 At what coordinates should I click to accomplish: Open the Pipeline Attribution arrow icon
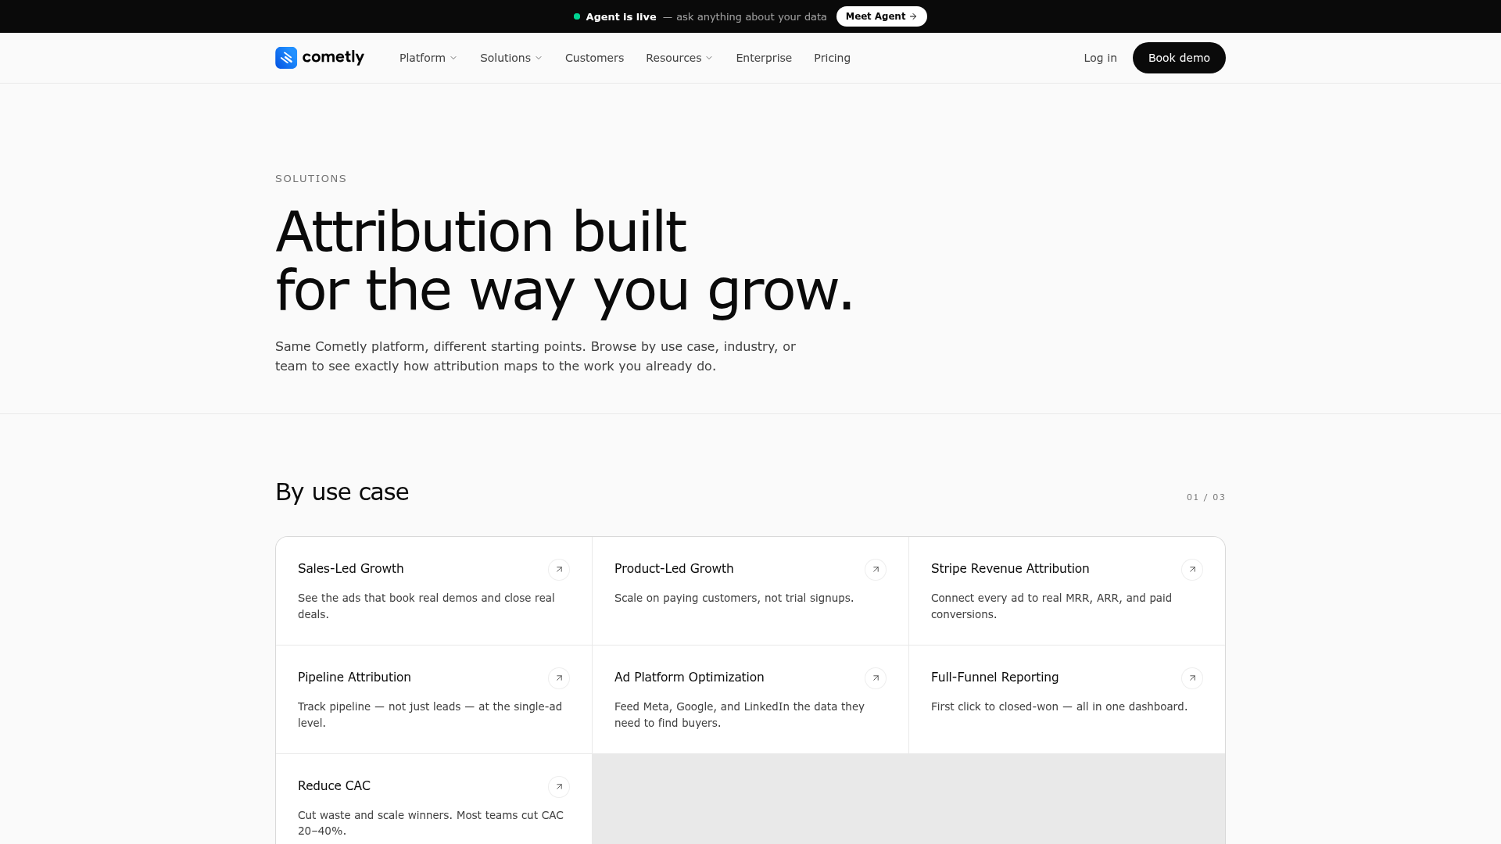pos(559,678)
